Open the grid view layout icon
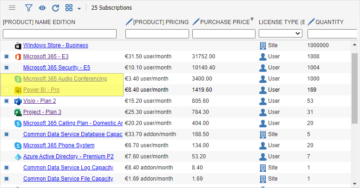The width and height of the screenshot is (360, 188). pos(69,8)
